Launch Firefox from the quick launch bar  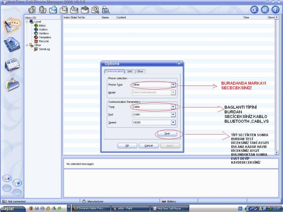(x=31, y=208)
